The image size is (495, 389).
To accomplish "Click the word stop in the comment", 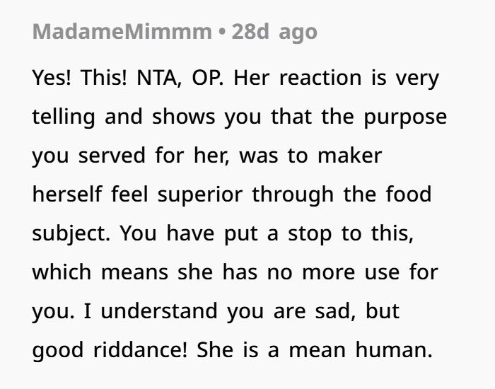I will click(x=310, y=233).
